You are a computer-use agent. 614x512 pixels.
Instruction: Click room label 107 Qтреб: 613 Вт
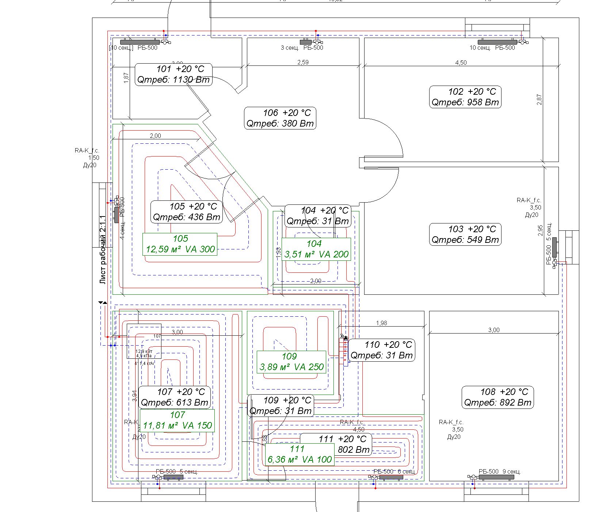[175, 397]
